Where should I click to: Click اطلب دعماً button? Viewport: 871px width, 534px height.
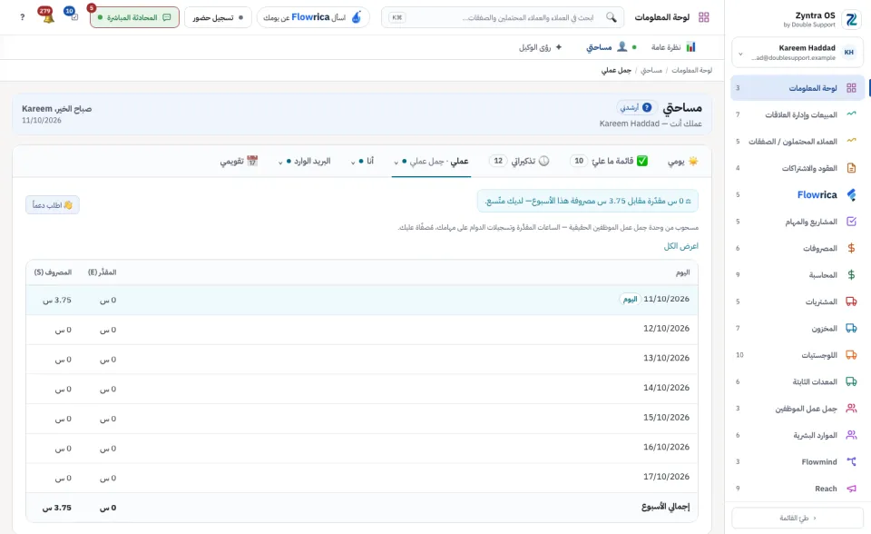click(53, 204)
